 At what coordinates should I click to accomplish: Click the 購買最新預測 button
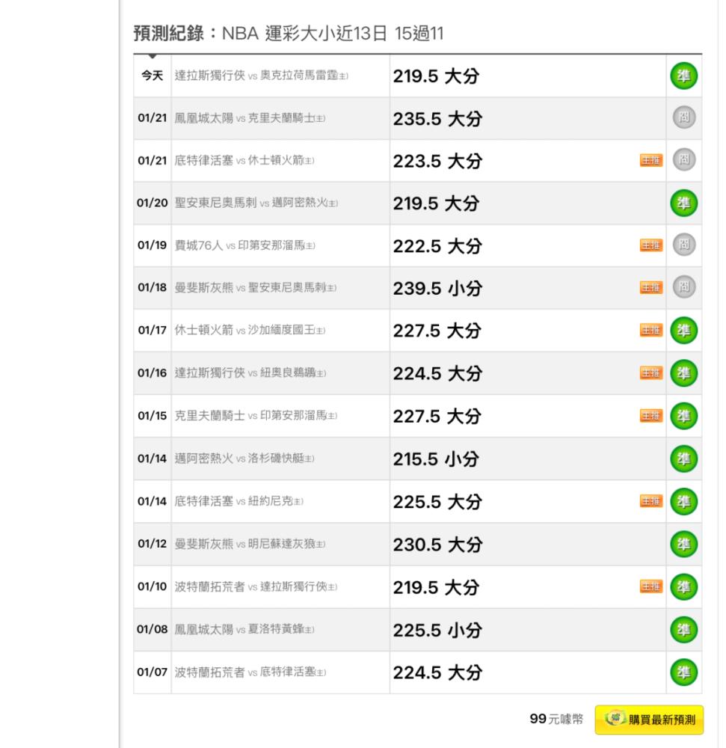tap(649, 720)
